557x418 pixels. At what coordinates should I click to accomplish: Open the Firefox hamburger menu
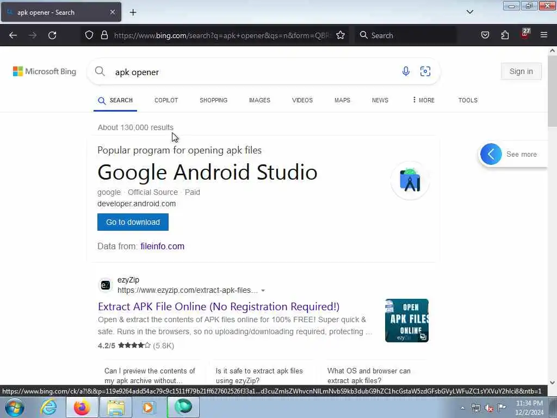[x=544, y=35]
